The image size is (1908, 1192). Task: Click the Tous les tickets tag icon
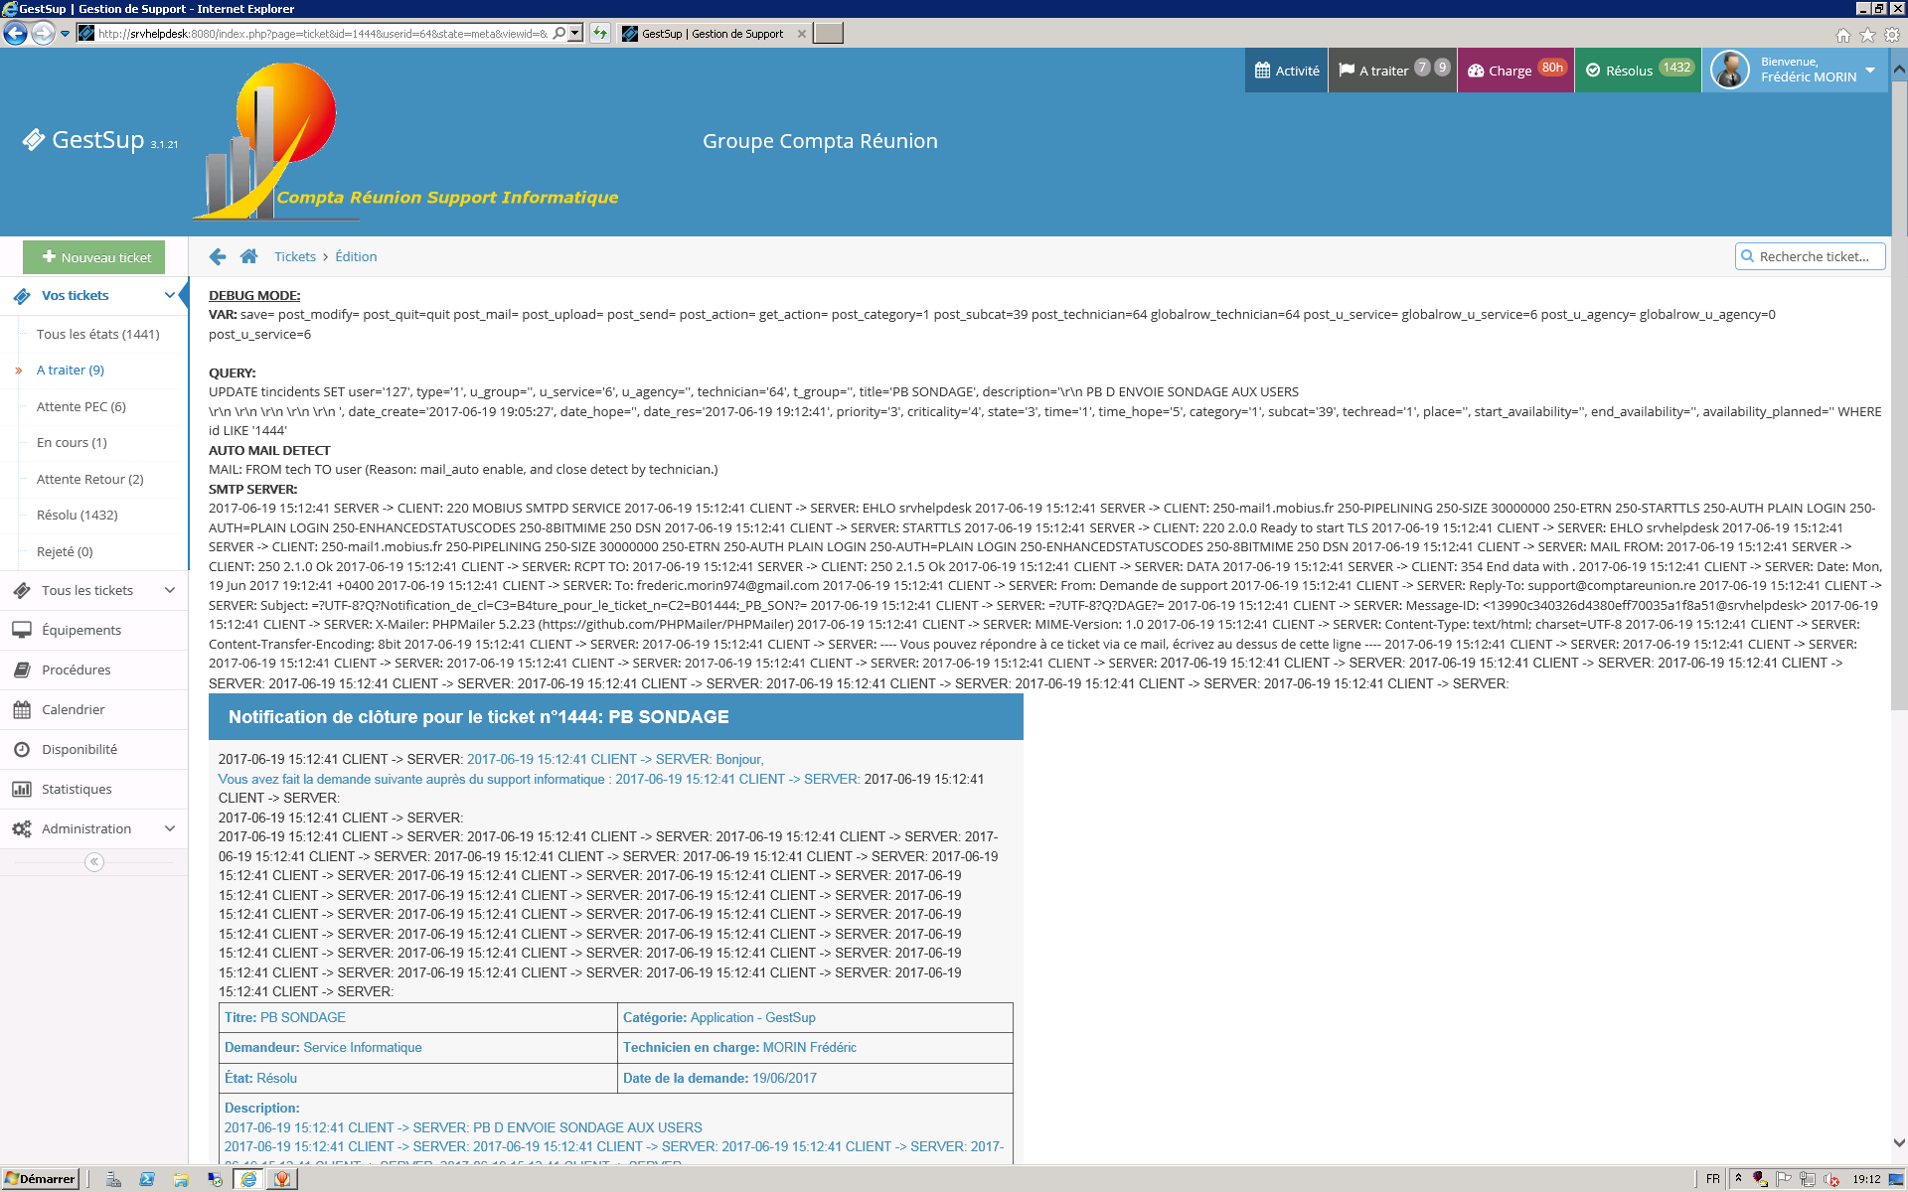(22, 590)
